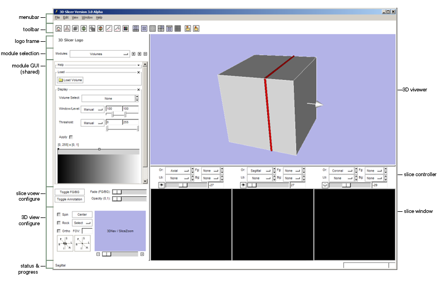Click the folder icon on Load Volume
Screen dimensions: 446x286
(60, 80)
